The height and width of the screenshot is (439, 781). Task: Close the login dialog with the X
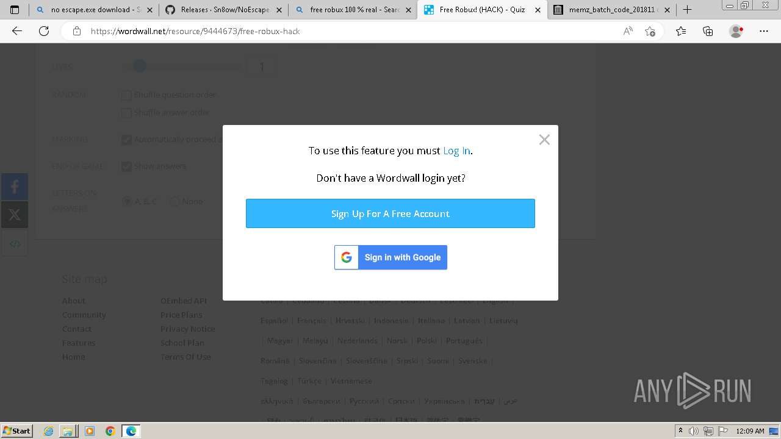(x=544, y=140)
